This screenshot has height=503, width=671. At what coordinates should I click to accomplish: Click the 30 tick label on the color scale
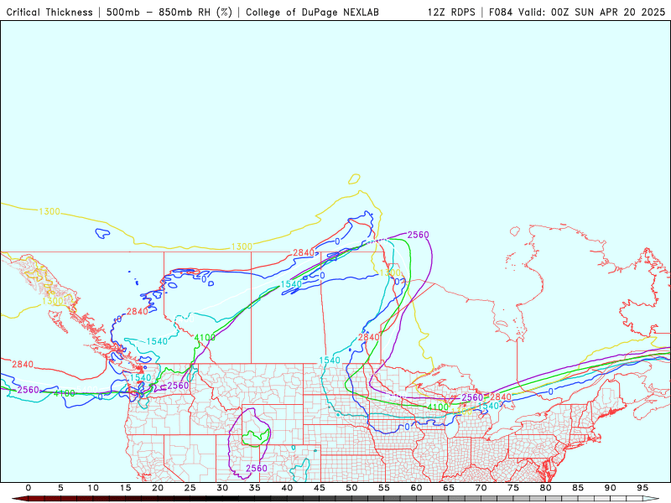coord(222,488)
